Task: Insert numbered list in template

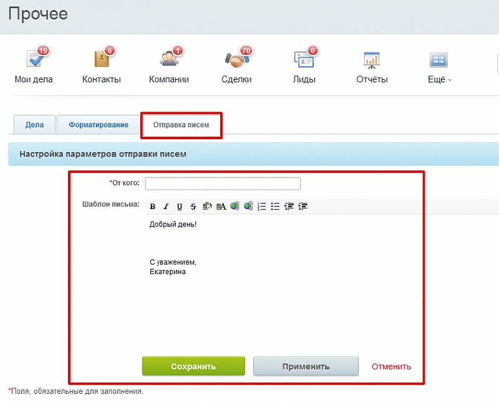Action: coord(262,207)
